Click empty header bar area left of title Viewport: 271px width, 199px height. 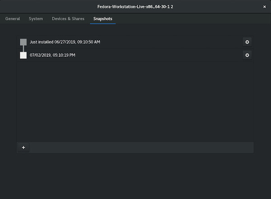45,7
